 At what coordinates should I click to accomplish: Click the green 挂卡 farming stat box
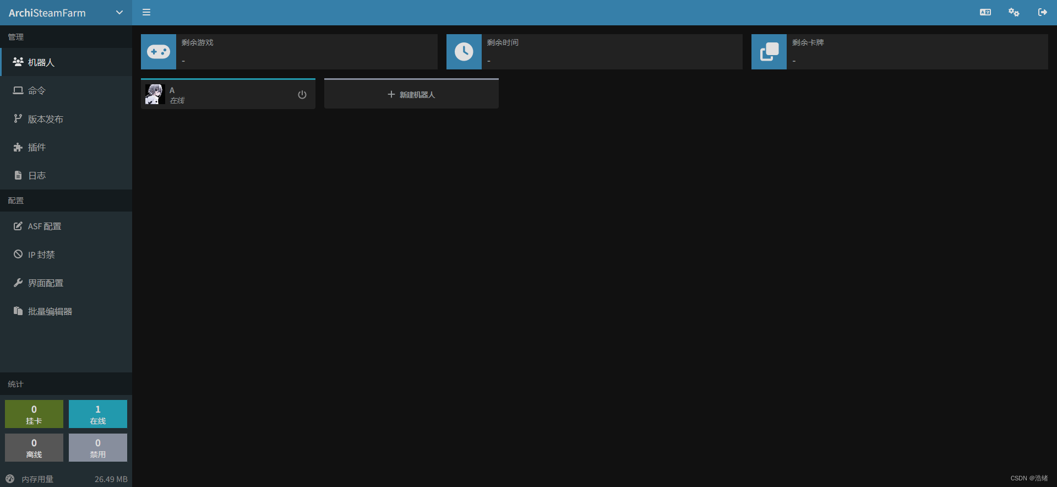pos(34,414)
